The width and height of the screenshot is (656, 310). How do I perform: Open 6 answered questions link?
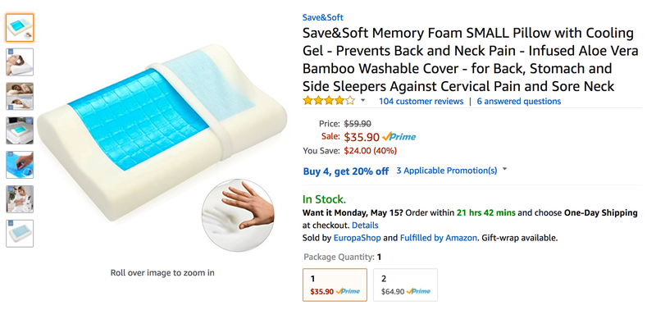[519, 101]
